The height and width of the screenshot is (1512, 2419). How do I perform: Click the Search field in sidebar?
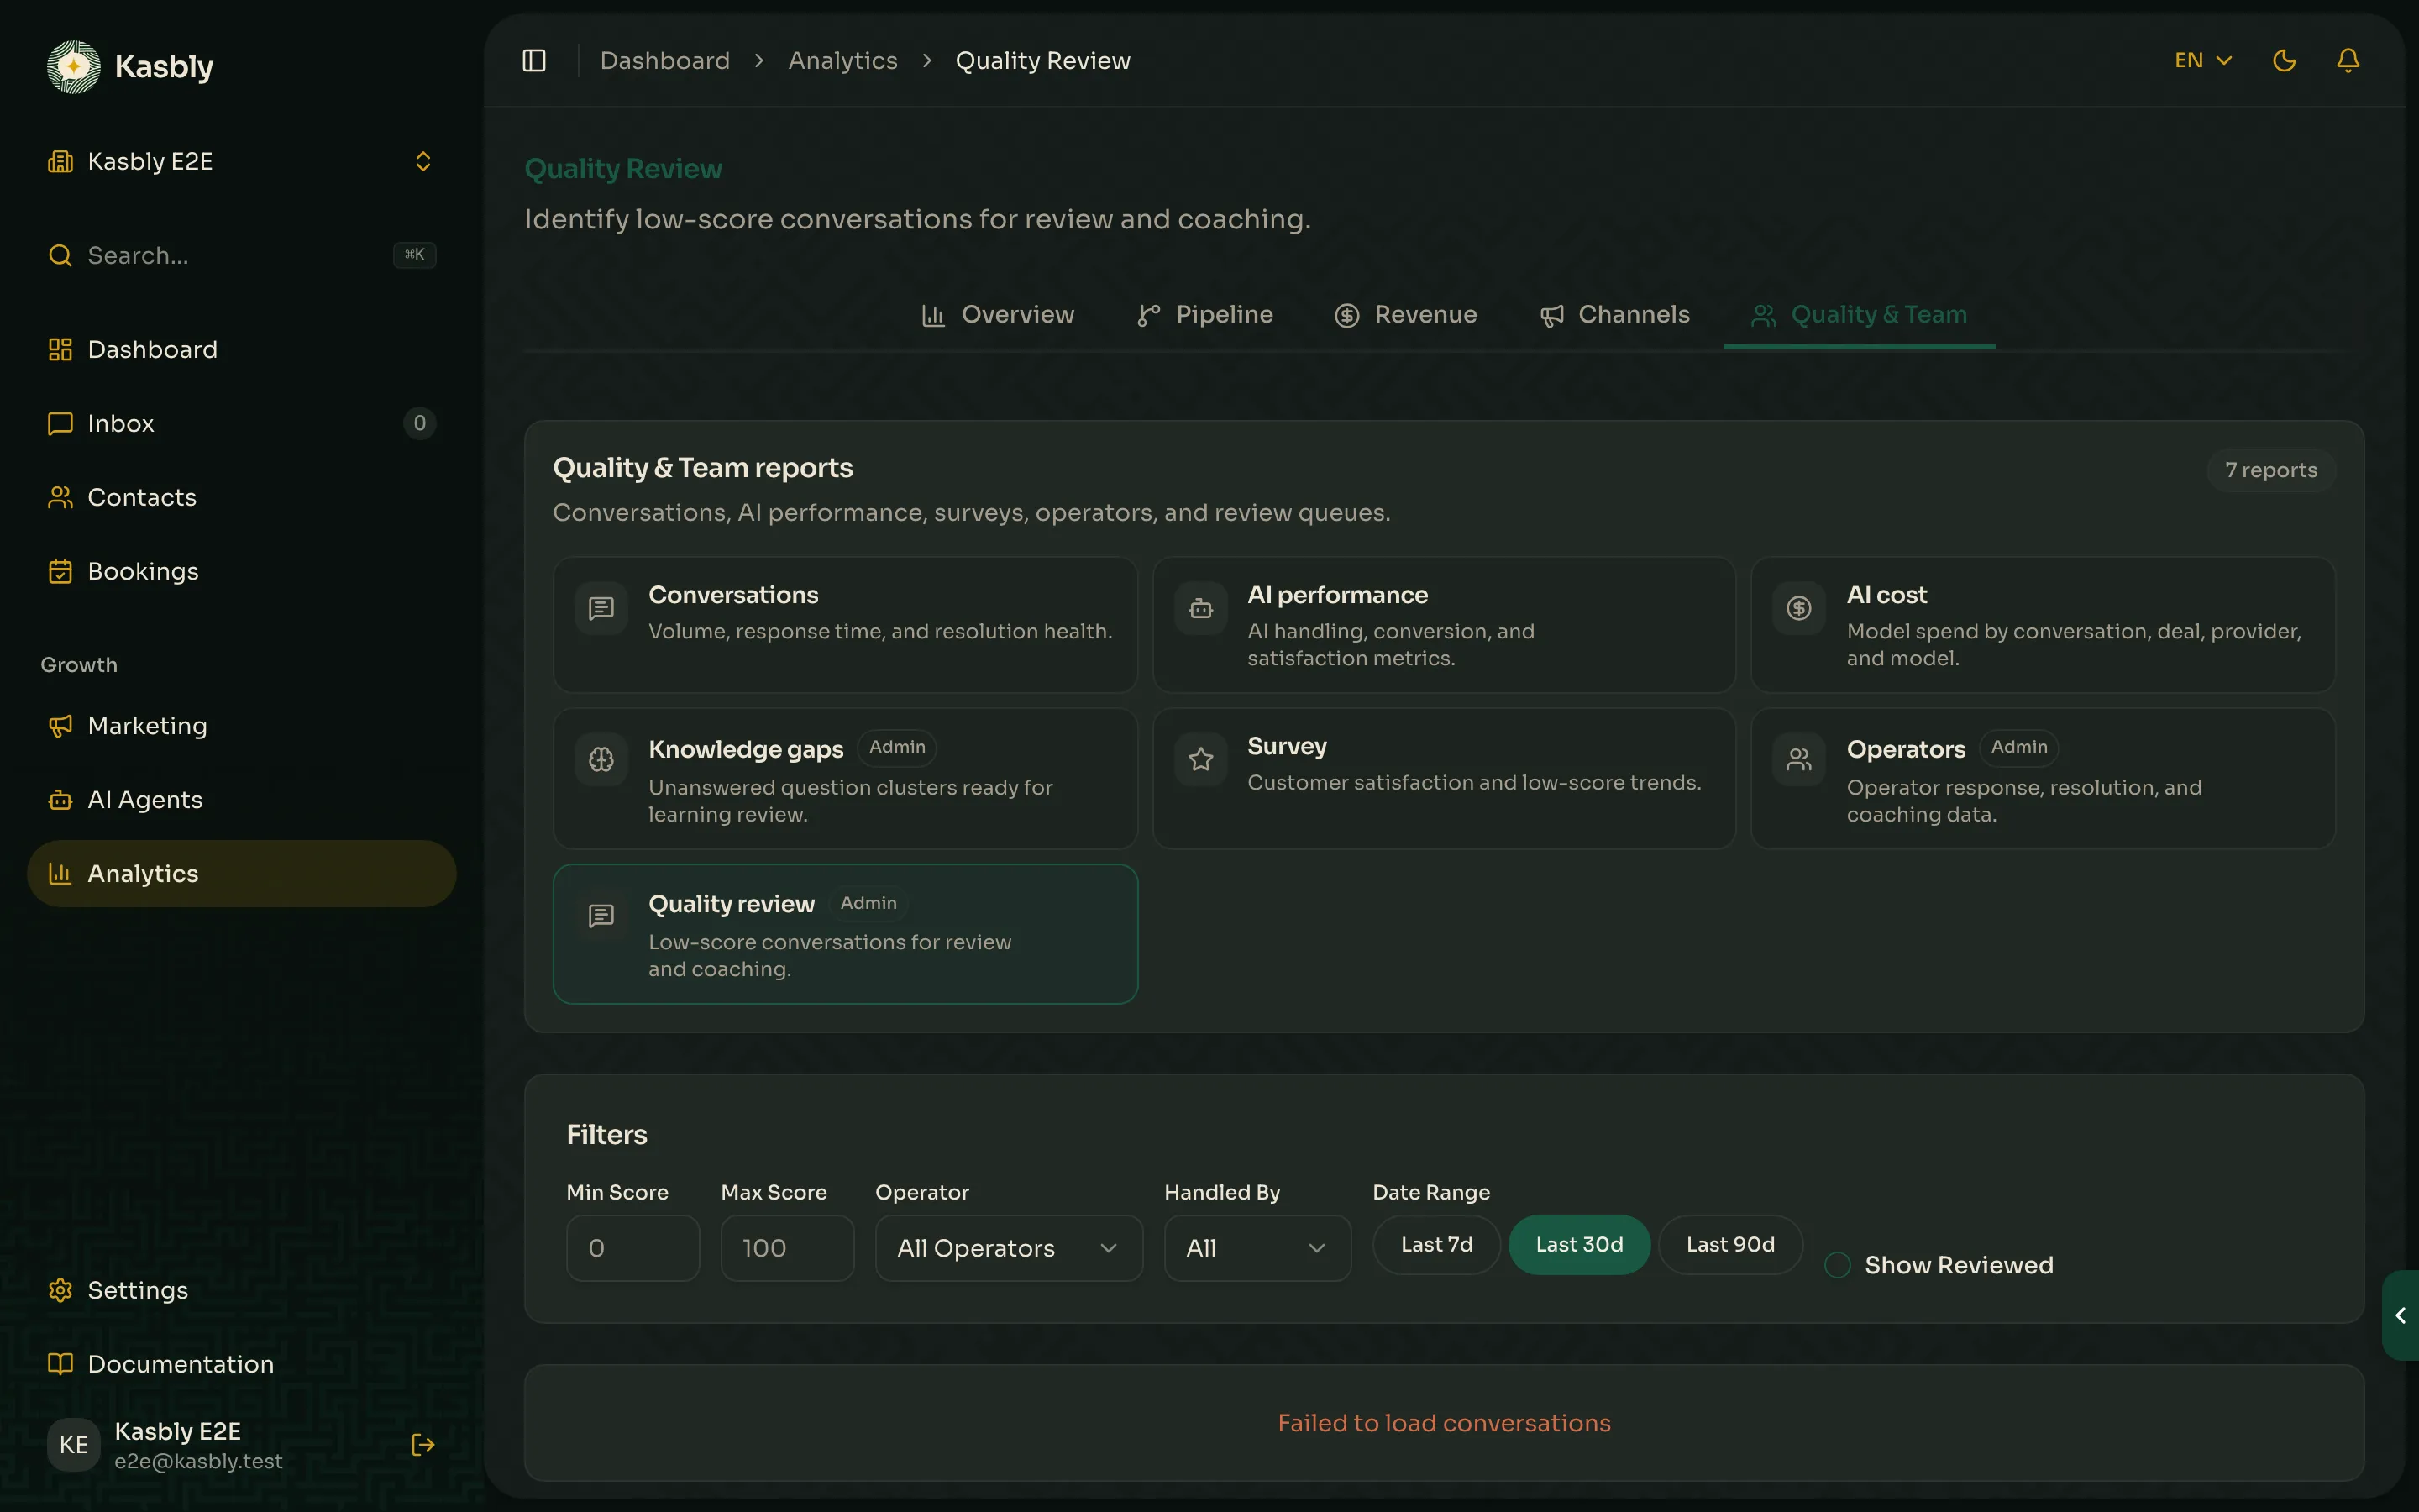point(242,255)
